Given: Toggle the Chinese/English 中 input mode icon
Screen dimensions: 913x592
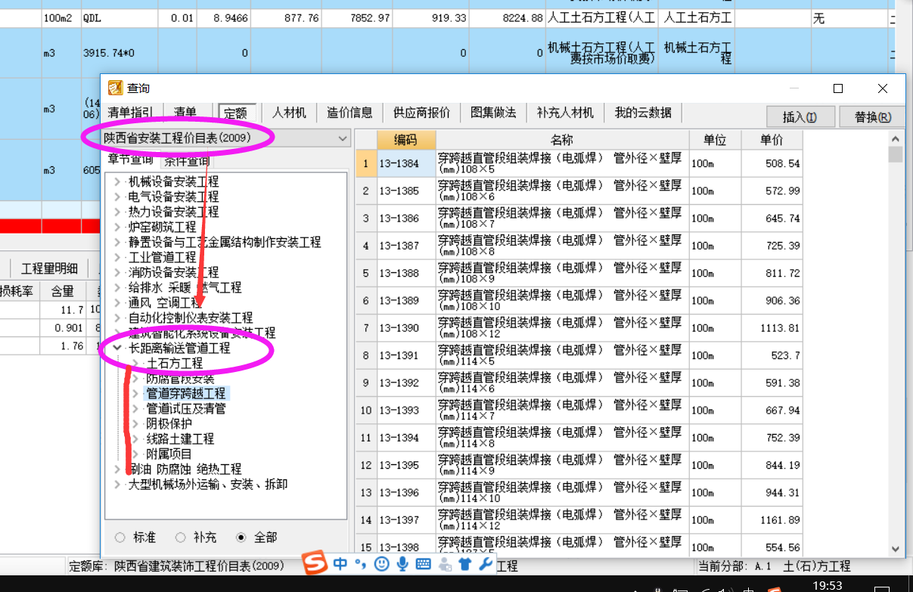Looking at the screenshot, I should pos(340,564).
